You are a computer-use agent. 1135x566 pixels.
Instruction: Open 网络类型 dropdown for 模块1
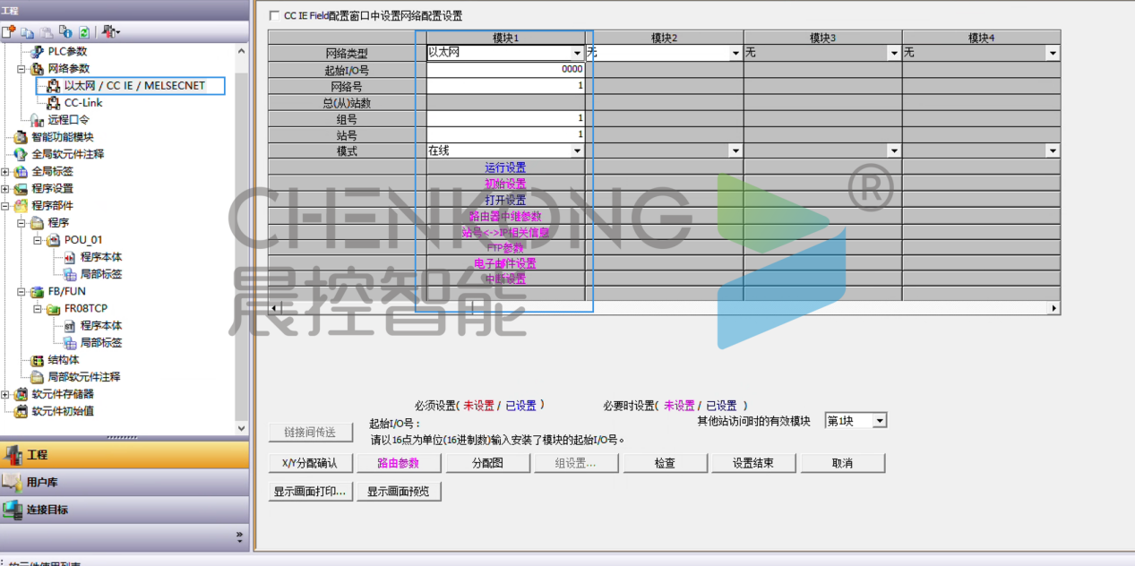point(577,54)
